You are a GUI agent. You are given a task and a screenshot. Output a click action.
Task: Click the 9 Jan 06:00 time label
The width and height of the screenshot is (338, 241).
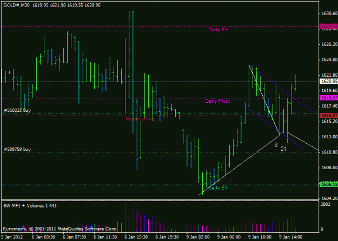[x=229, y=237]
